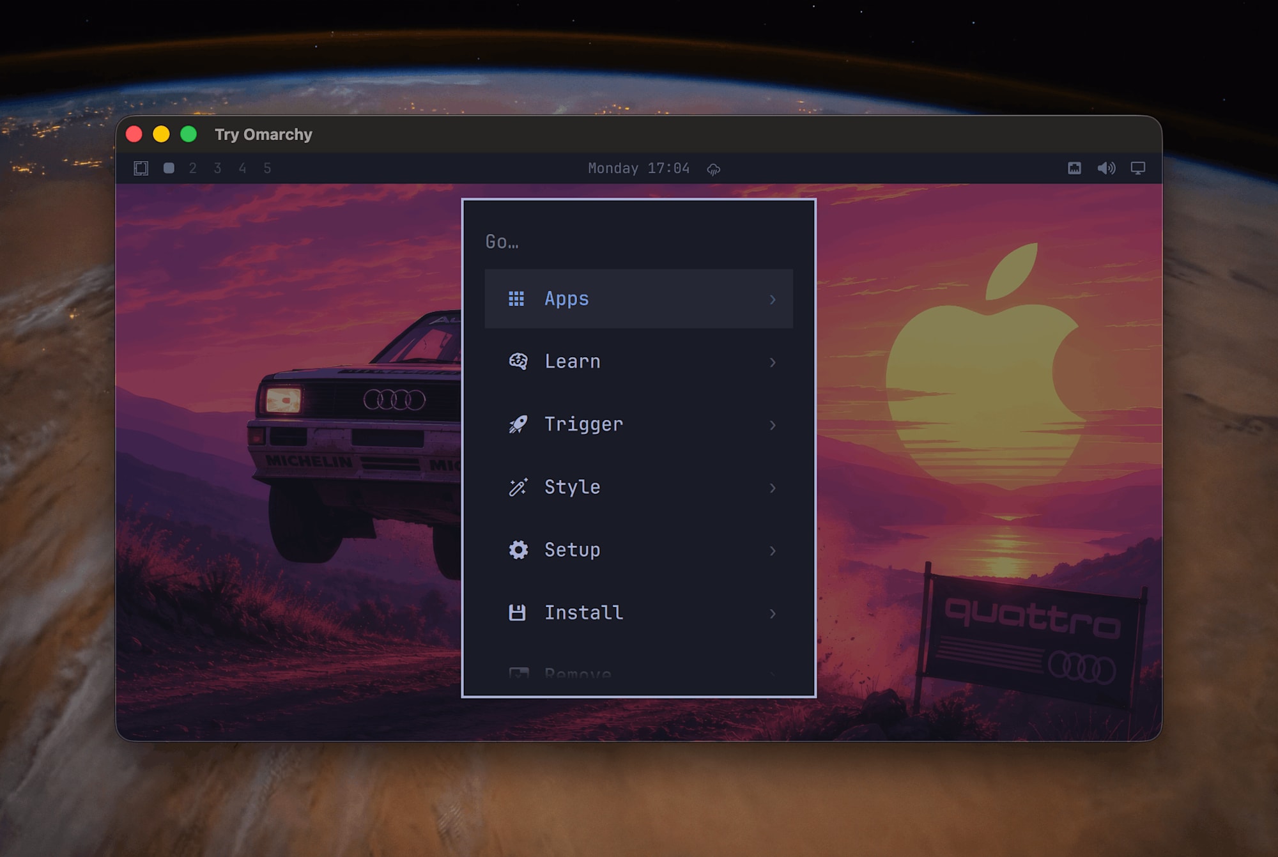Click the rocket icon beside Trigger
The height and width of the screenshot is (857, 1278).
(518, 424)
